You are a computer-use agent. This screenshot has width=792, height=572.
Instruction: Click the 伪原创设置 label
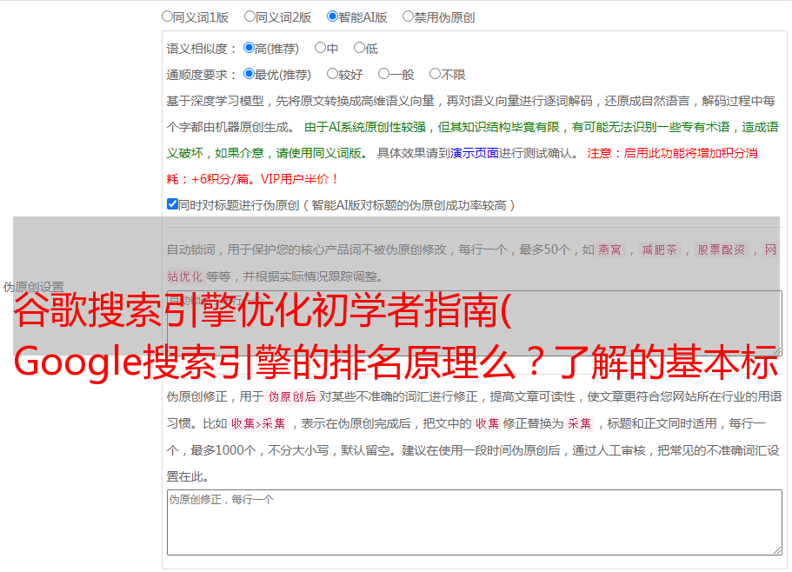pos(33,287)
